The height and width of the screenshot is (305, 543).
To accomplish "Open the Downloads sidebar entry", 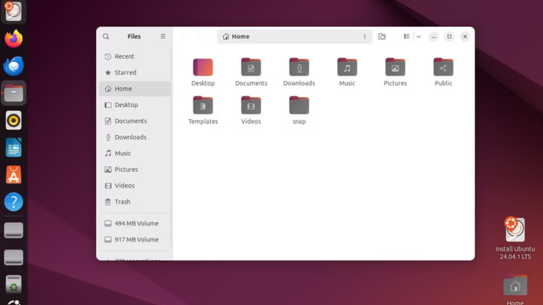I will point(130,137).
